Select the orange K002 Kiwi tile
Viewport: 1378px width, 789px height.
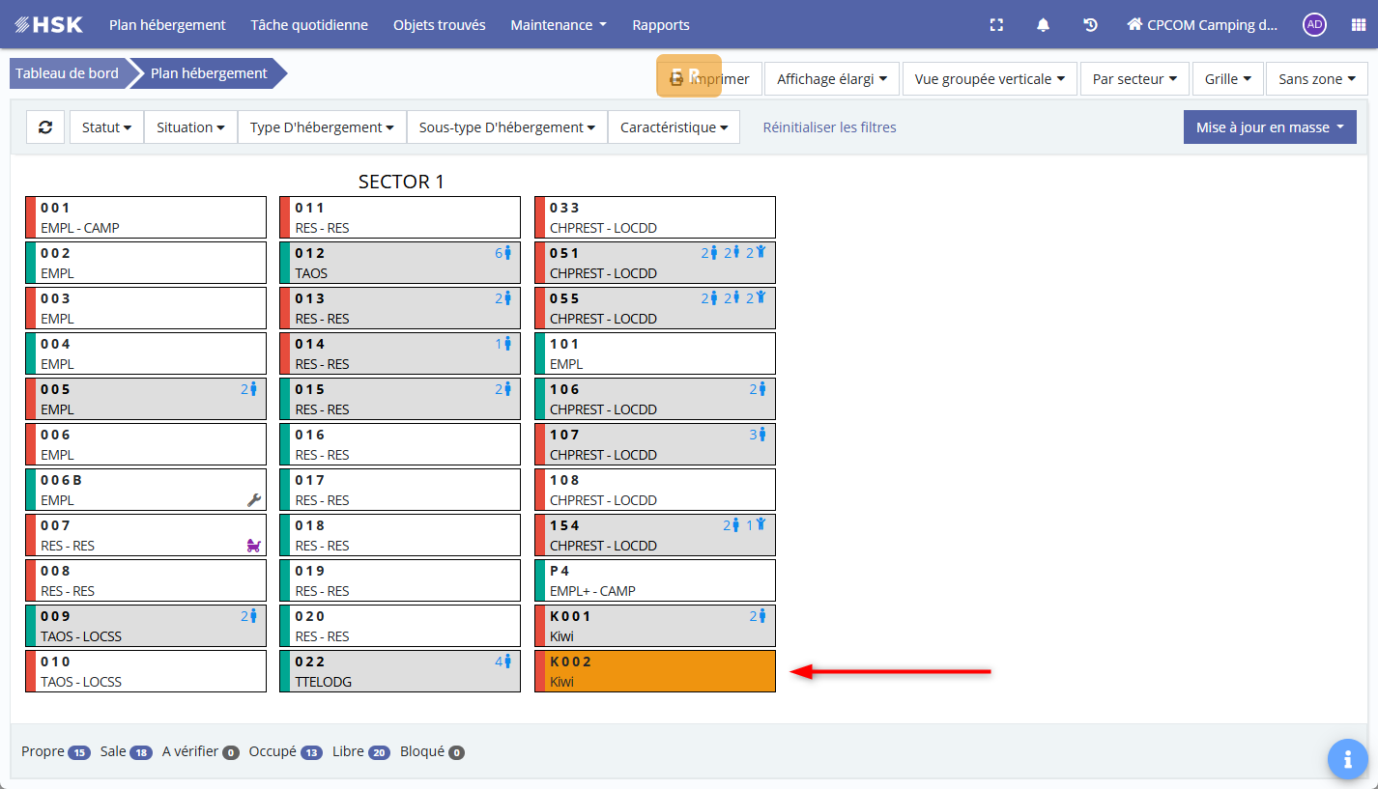pyautogui.click(x=655, y=671)
